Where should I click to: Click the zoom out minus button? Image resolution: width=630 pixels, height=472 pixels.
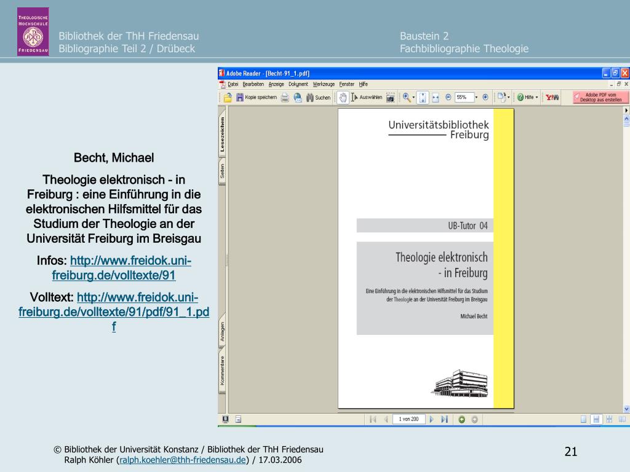(x=449, y=97)
